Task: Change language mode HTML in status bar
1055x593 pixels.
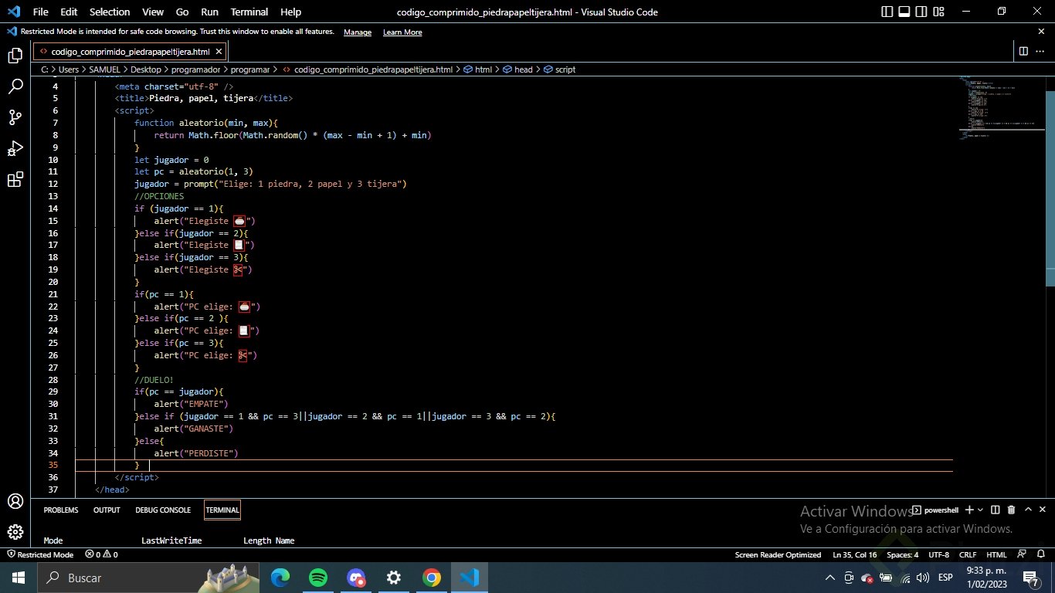Action: [x=996, y=554]
